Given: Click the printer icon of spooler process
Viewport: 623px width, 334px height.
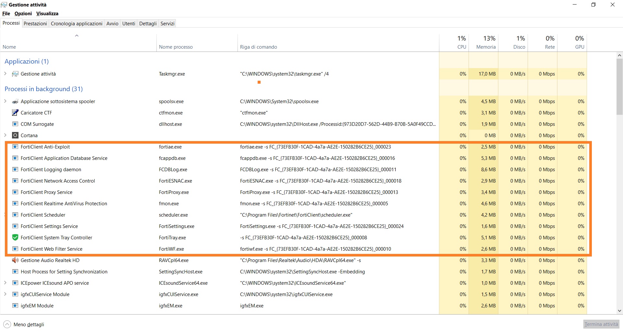Looking at the screenshot, I should [x=15, y=101].
